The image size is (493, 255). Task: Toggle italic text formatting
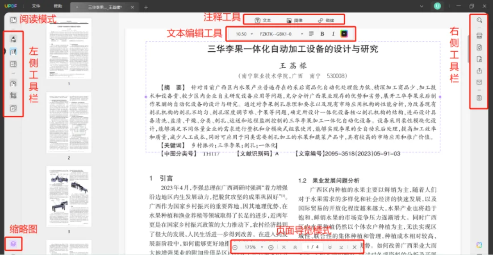(x=333, y=34)
